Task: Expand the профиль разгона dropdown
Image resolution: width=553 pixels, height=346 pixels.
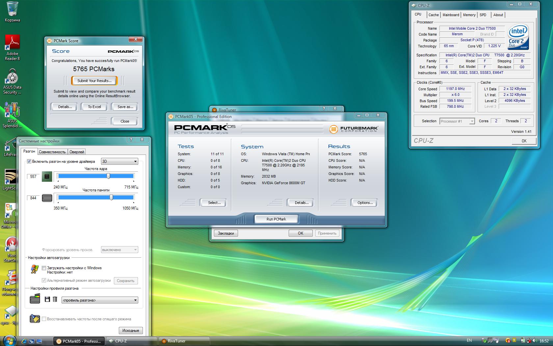Action: pos(100,300)
